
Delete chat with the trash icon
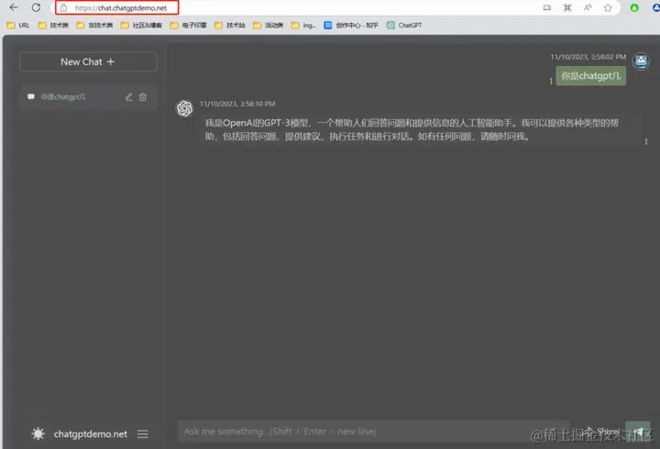click(x=143, y=97)
